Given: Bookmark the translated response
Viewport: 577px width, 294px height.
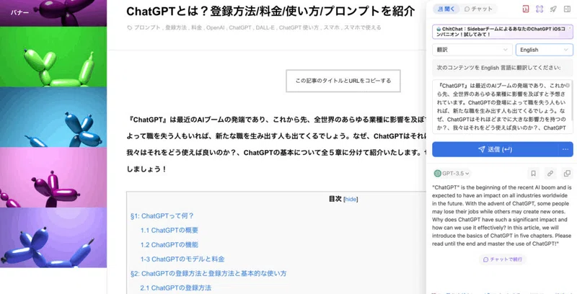Looking at the screenshot, I should (533, 174).
